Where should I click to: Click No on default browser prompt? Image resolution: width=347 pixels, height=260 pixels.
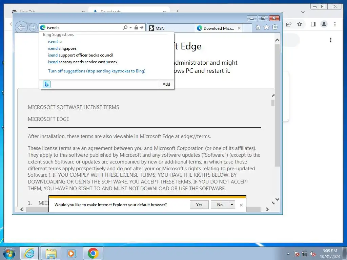[220, 205]
